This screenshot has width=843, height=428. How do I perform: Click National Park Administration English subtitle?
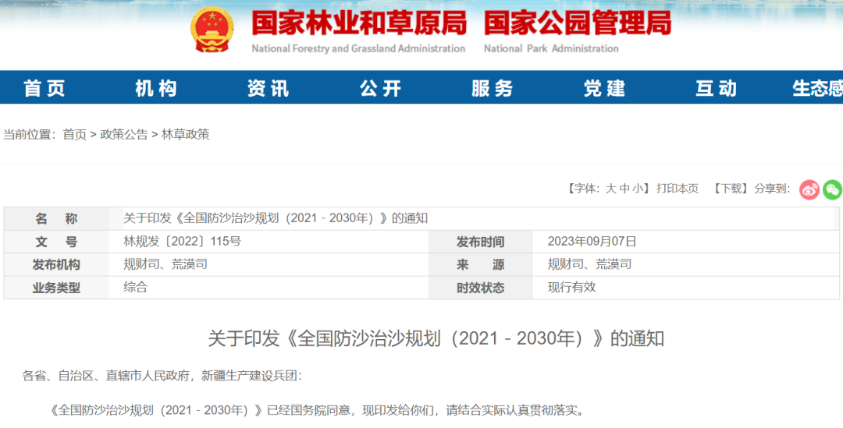click(x=551, y=48)
